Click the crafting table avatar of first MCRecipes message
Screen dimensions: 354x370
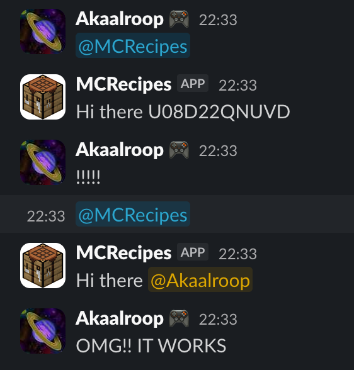click(x=43, y=97)
